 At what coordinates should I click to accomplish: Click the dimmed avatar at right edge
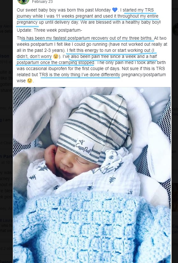point(175,29)
